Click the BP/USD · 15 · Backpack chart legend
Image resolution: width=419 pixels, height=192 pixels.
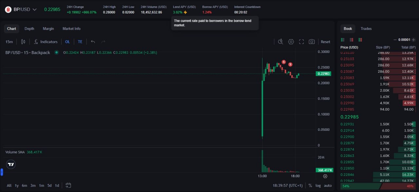coord(28,52)
